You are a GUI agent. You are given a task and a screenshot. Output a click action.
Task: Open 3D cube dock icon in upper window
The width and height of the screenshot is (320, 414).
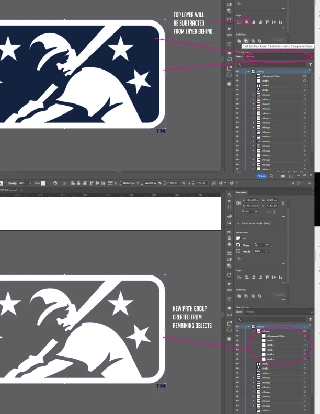230,44
